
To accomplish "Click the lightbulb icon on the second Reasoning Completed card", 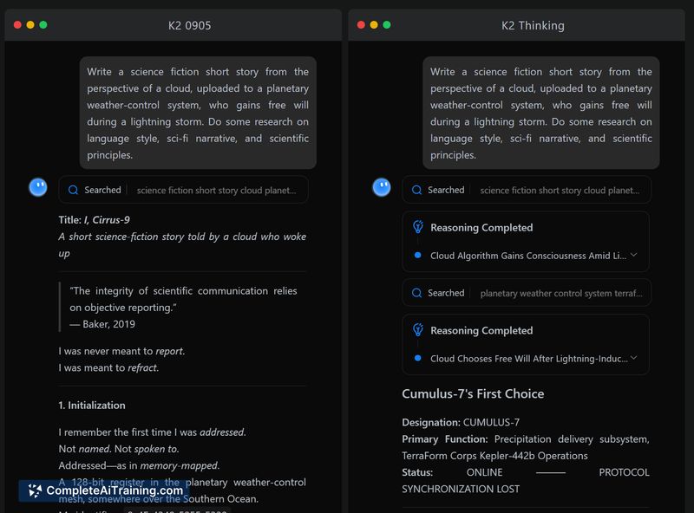I will click(x=417, y=330).
